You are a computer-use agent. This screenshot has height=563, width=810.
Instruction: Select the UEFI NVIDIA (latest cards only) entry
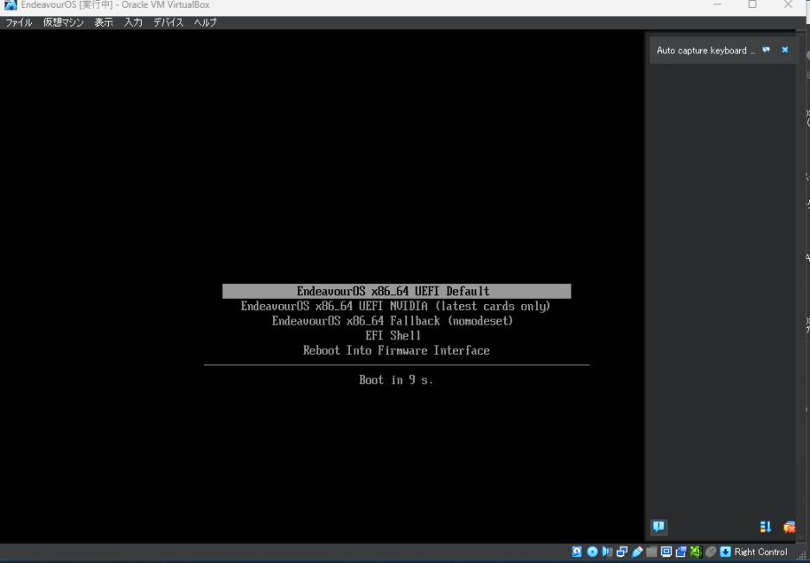click(x=396, y=306)
